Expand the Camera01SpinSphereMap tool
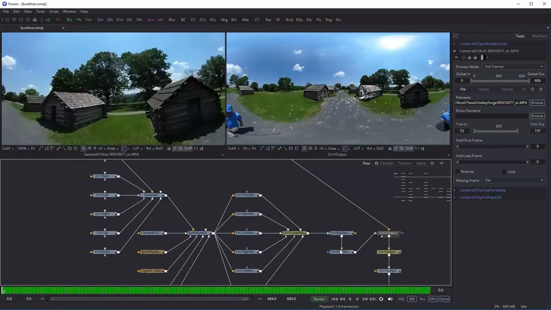 point(455,190)
